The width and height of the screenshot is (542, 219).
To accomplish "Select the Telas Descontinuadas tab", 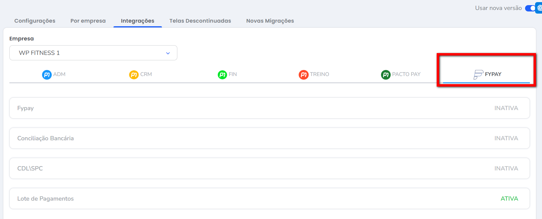I will 200,21.
